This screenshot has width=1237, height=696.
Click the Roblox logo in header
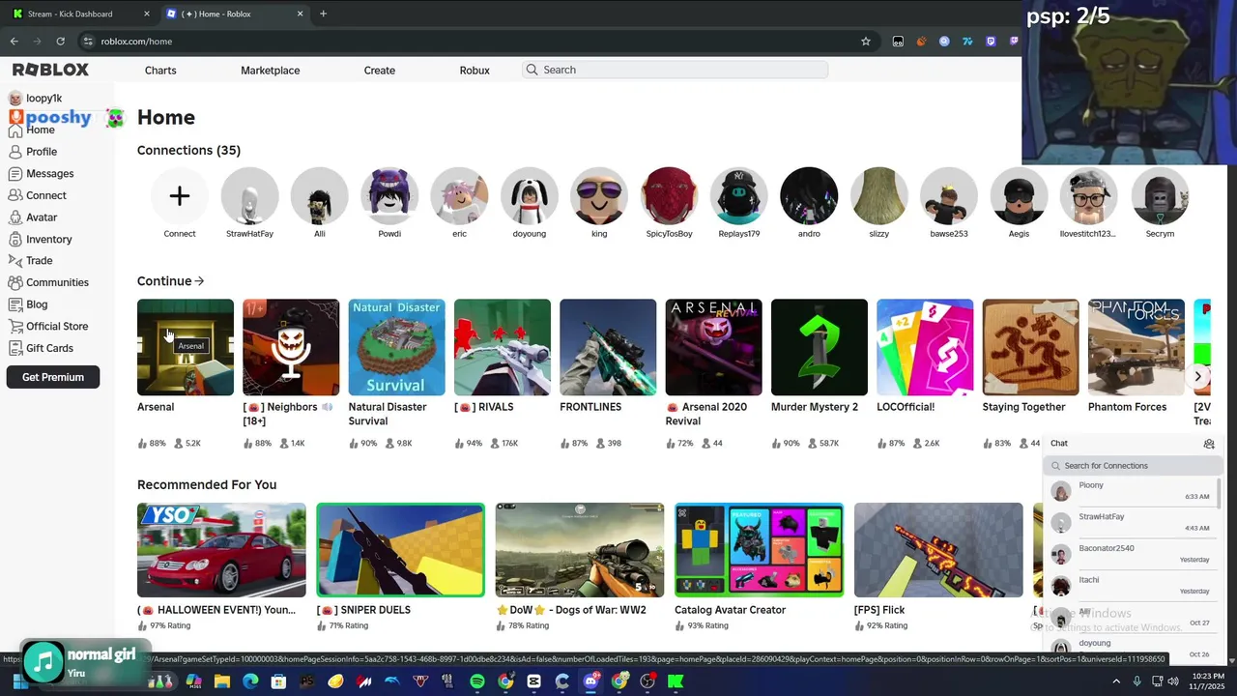tap(50, 70)
